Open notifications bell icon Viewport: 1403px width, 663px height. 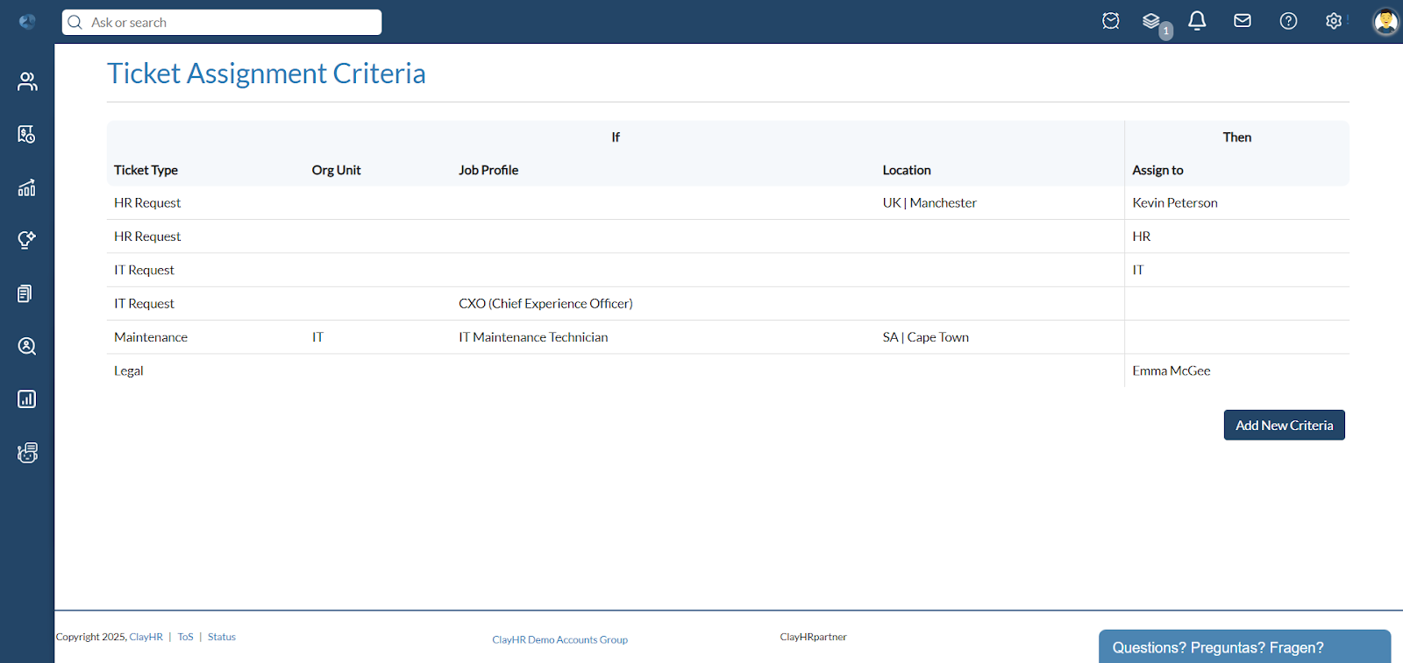click(1197, 21)
